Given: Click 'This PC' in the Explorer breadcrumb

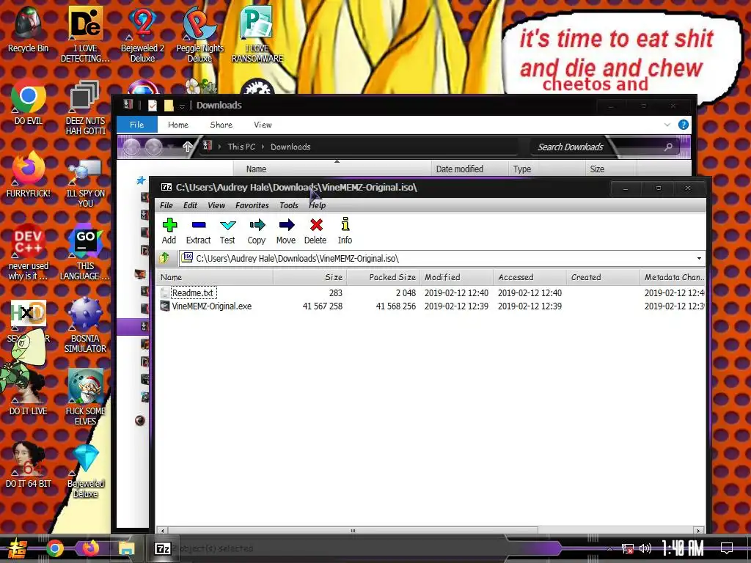Looking at the screenshot, I should (x=241, y=147).
